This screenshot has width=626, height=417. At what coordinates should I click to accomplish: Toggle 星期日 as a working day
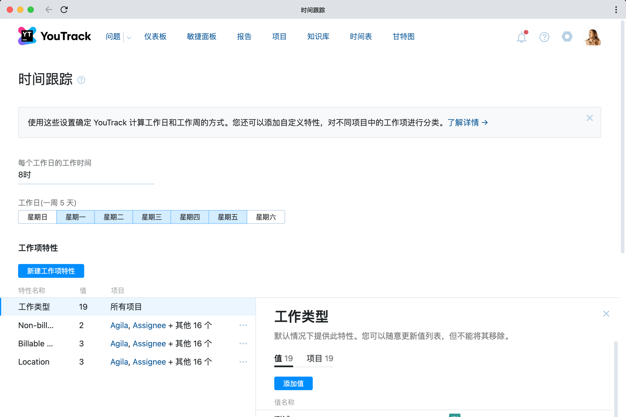(x=37, y=217)
